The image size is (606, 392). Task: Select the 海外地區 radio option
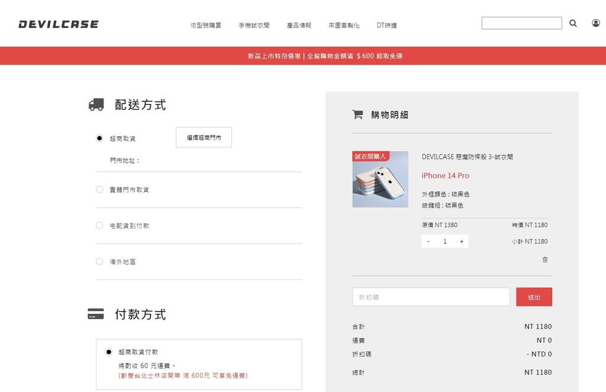99,261
